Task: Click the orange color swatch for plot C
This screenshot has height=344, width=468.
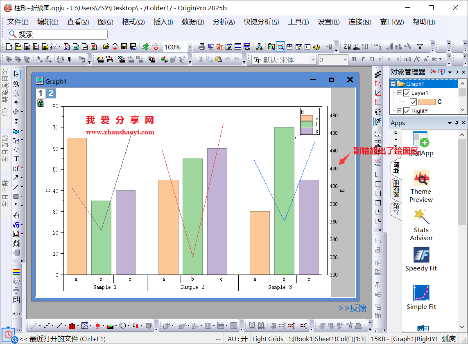Action: (427, 102)
